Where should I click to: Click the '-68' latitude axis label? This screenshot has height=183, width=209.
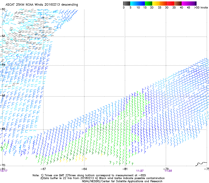(x=3, y=129)
